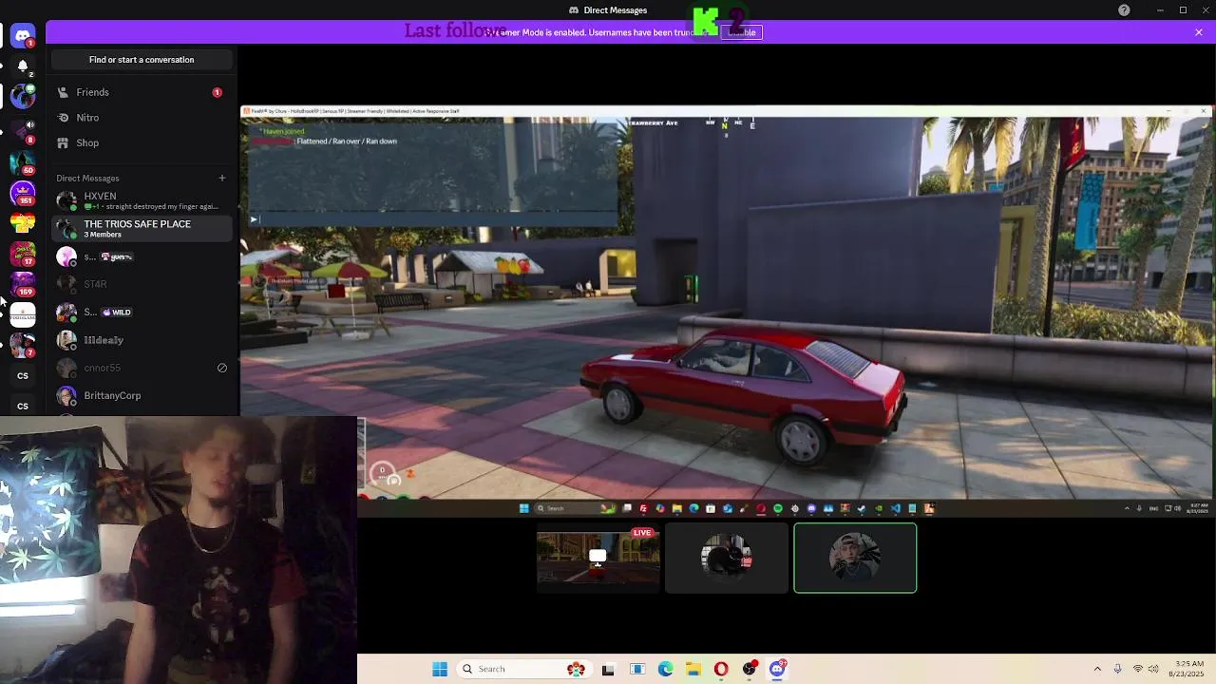Launch Microsoft Edge from taskbar
Viewport: 1216px width, 684px height.
[665, 669]
